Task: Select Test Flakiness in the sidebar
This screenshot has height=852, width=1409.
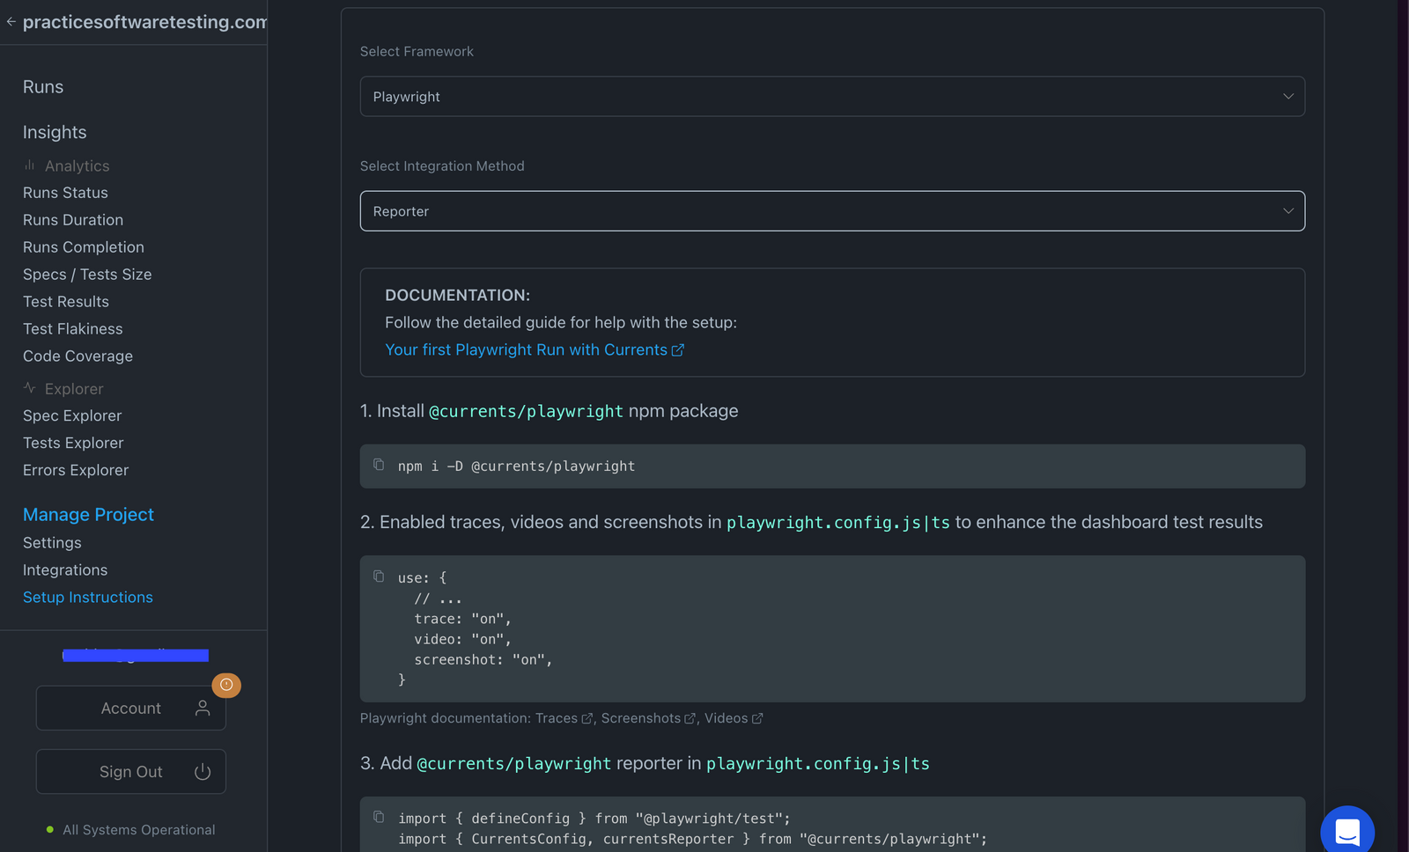Action: [73, 328]
